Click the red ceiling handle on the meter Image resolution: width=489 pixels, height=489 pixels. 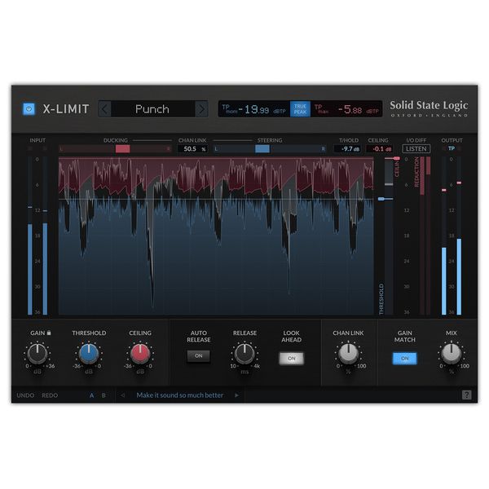(396, 158)
